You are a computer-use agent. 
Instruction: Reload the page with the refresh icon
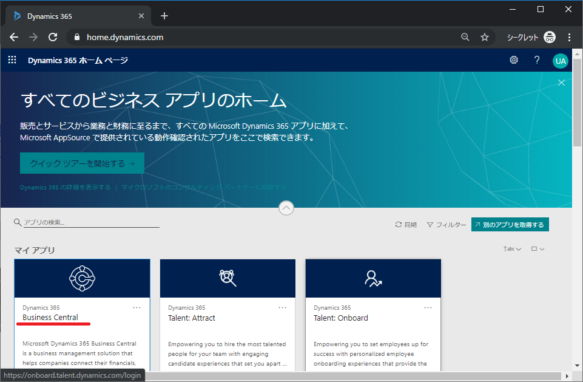coord(53,37)
